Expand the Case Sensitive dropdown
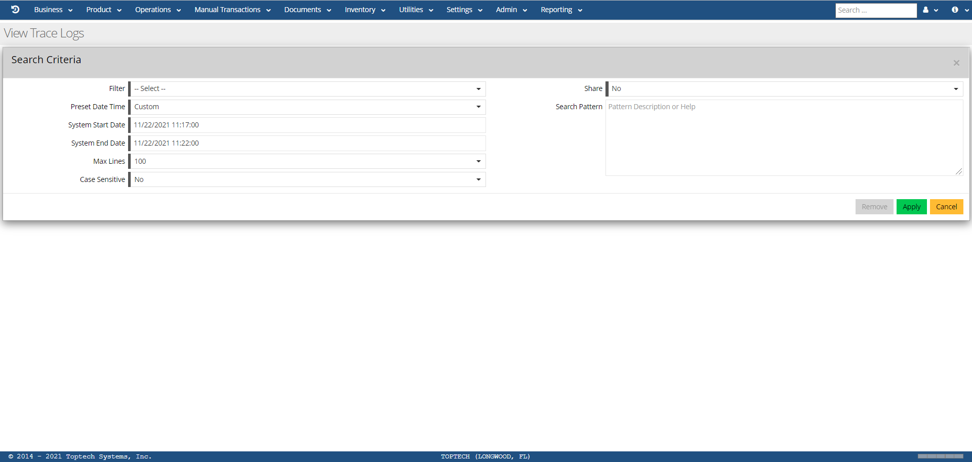Screen dimensions: 972x462 click(308, 180)
